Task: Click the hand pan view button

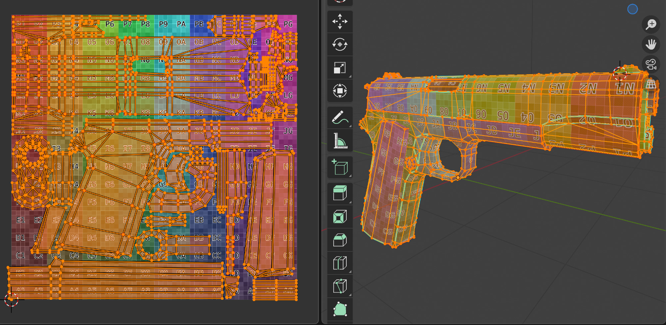Action: 651,44
